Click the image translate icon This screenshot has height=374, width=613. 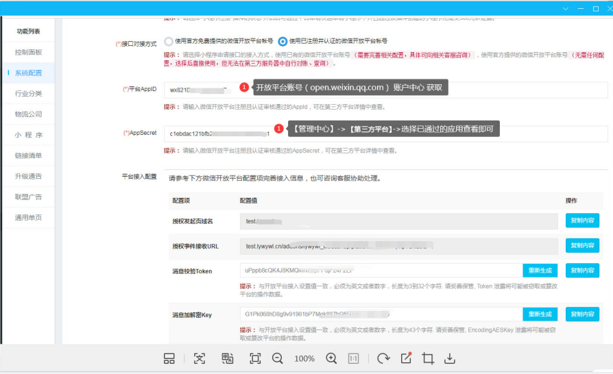(228, 358)
